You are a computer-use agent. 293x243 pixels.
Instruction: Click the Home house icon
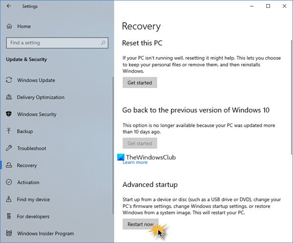point(9,26)
